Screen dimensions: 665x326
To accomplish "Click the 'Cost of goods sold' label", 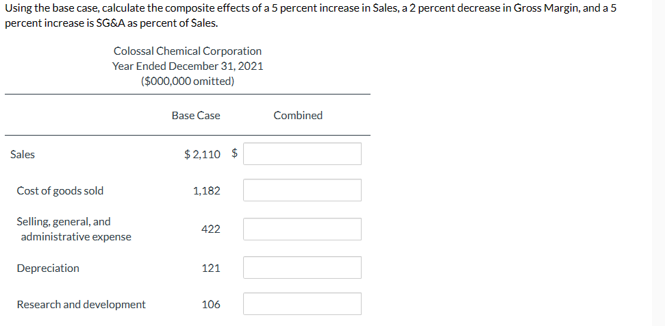I will click(x=60, y=191).
